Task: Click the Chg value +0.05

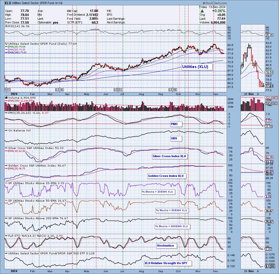Action: pyautogui.click(x=221, y=15)
